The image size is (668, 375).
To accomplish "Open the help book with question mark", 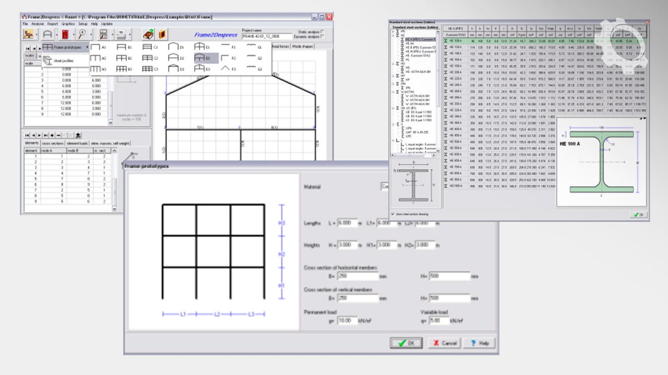I will [148, 35].
